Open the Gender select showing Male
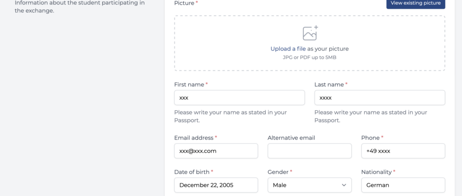Viewport: 462px width, 196px height. coord(310,185)
